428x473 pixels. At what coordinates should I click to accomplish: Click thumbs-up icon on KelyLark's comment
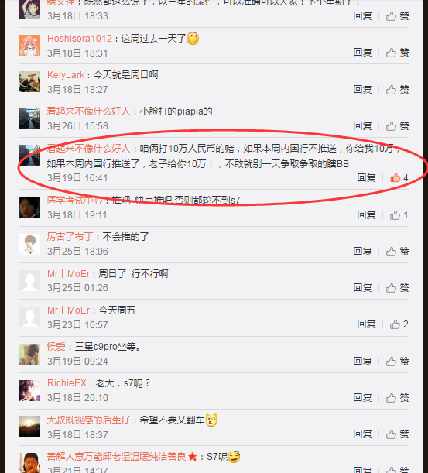pyautogui.click(x=391, y=90)
